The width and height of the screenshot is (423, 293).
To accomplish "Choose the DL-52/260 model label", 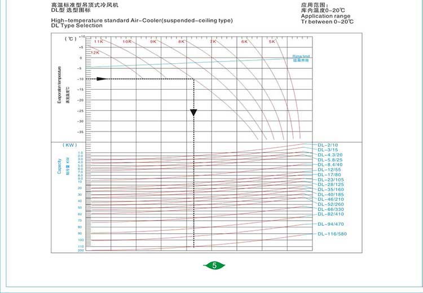I will click(x=331, y=204).
